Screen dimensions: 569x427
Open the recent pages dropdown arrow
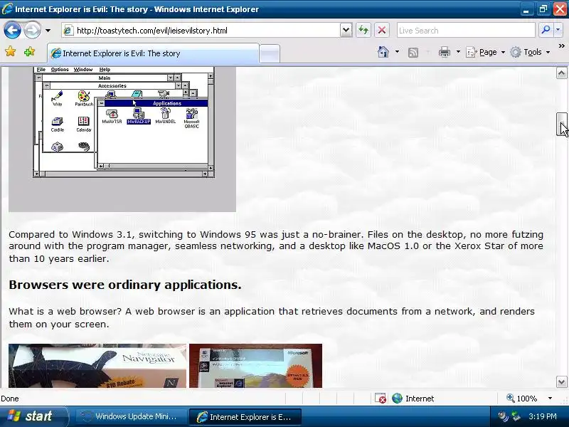pos(48,31)
